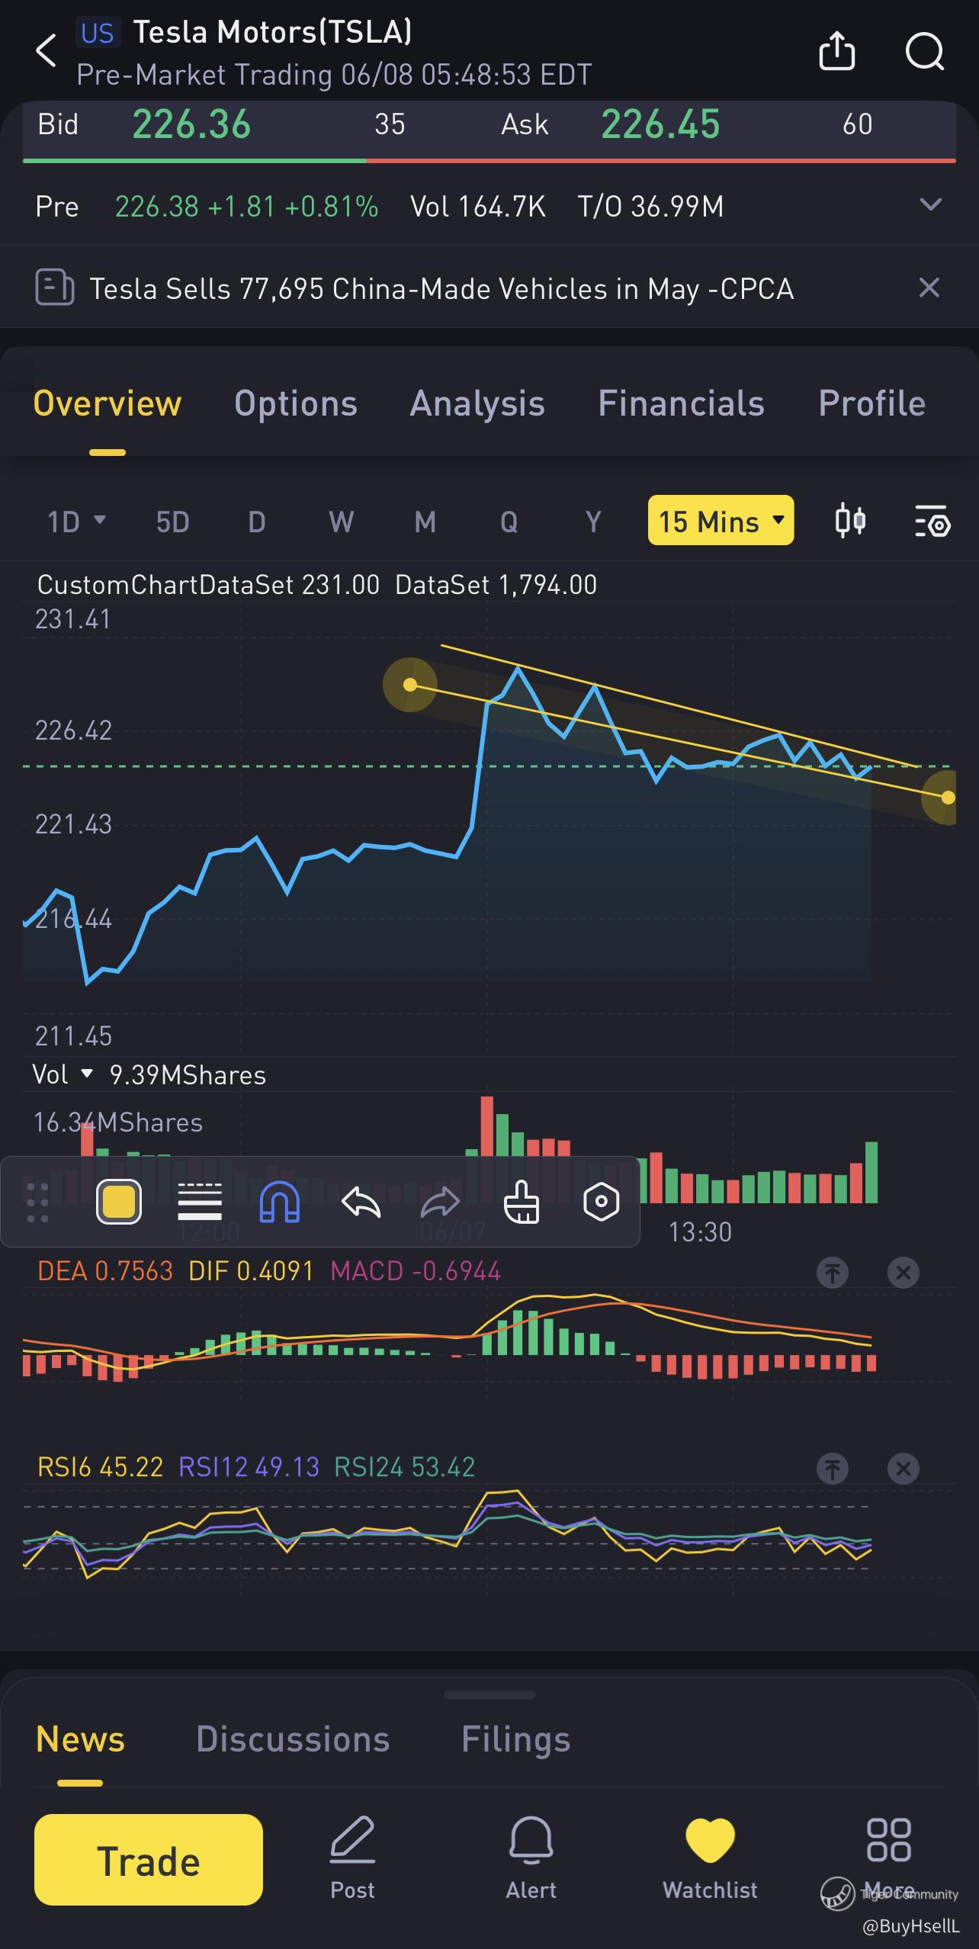Pick the yellow drawing color swatch
The image size is (979, 1949).
click(x=119, y=1202)
